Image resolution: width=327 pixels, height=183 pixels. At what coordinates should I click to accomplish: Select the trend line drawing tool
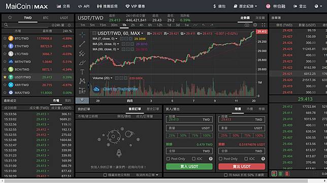tap(82, 44)
